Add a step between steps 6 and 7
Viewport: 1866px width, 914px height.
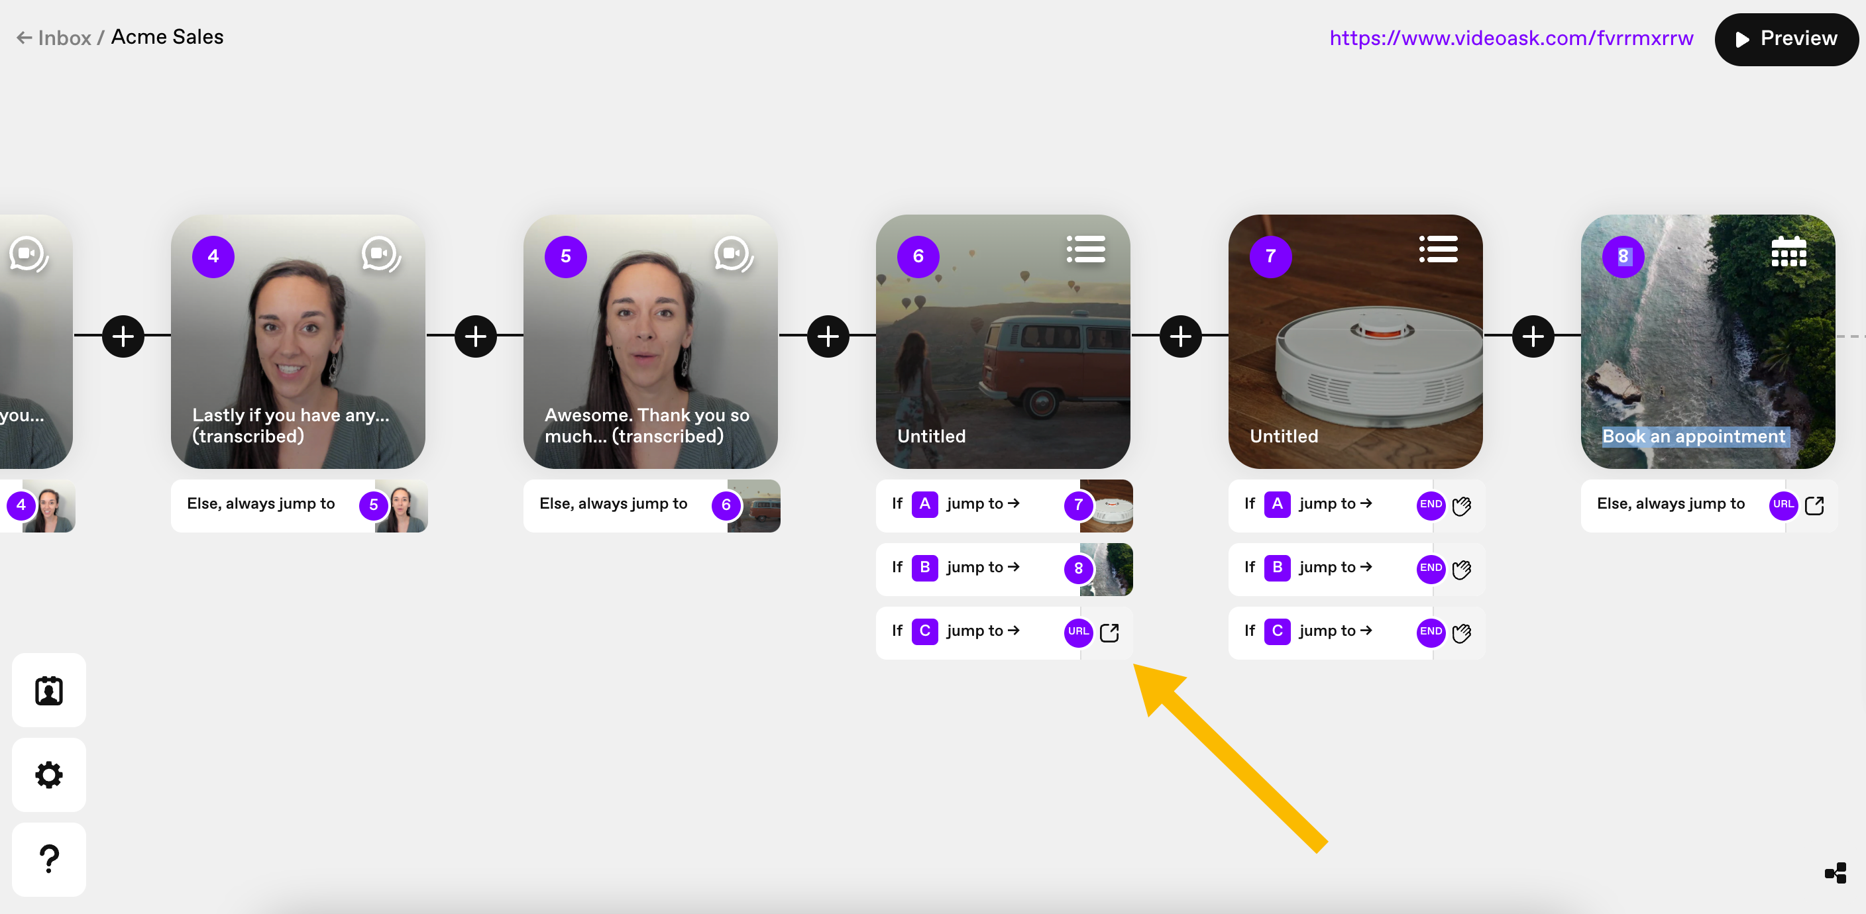click(x=1181, y=336)
